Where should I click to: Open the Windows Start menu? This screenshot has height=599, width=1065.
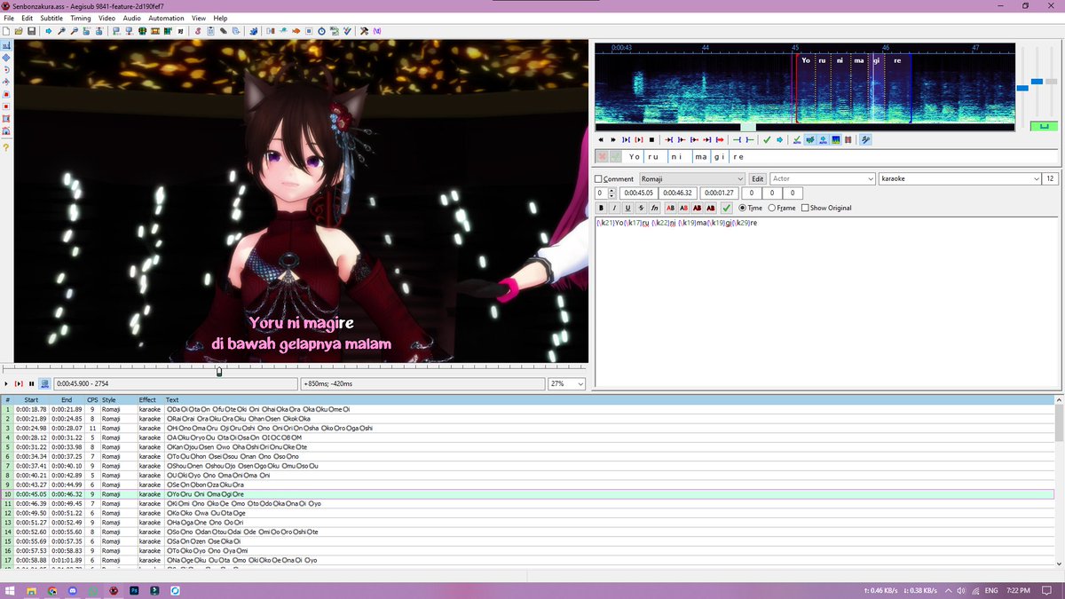[x=10, y=590]
